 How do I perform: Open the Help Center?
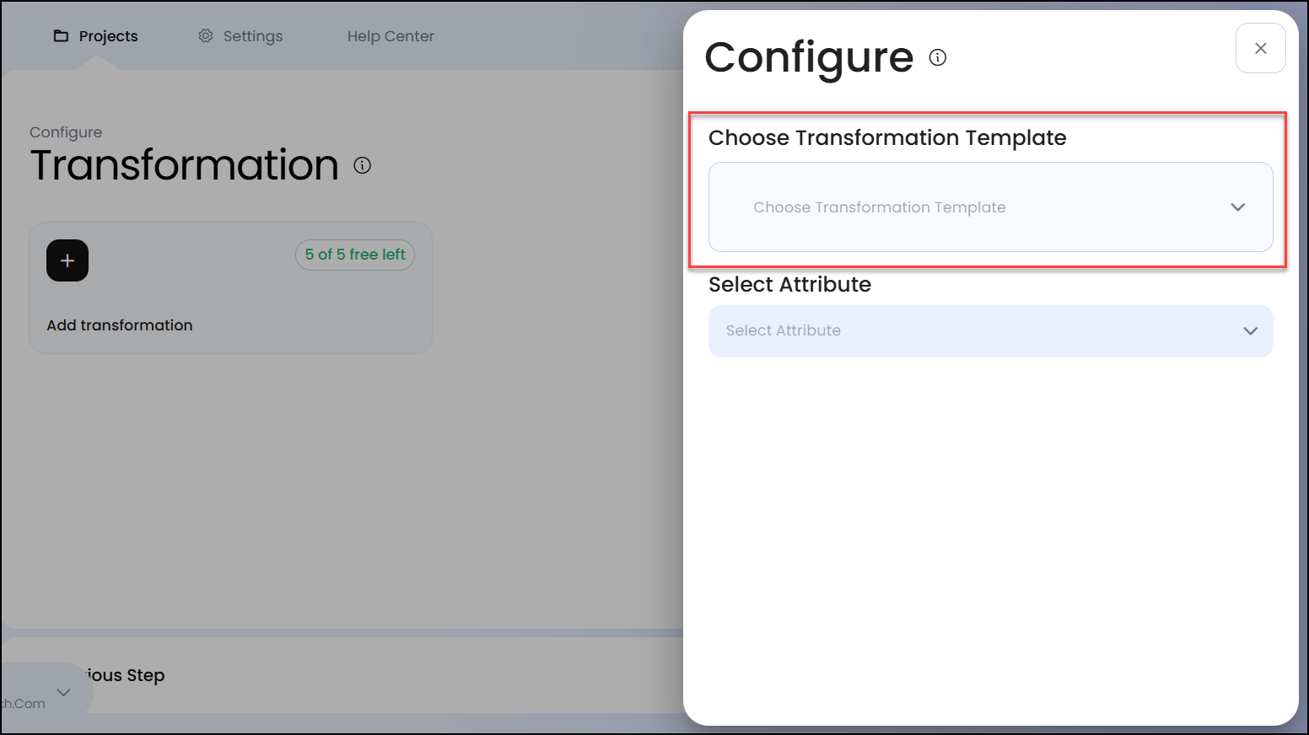(391, 36)
